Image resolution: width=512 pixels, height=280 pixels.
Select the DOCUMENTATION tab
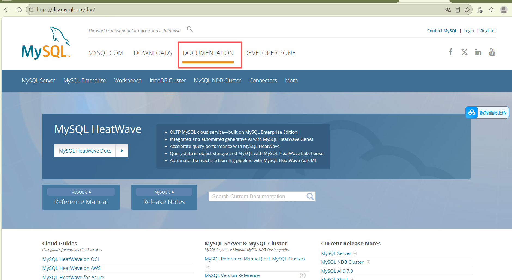click(x=208, y=53)
